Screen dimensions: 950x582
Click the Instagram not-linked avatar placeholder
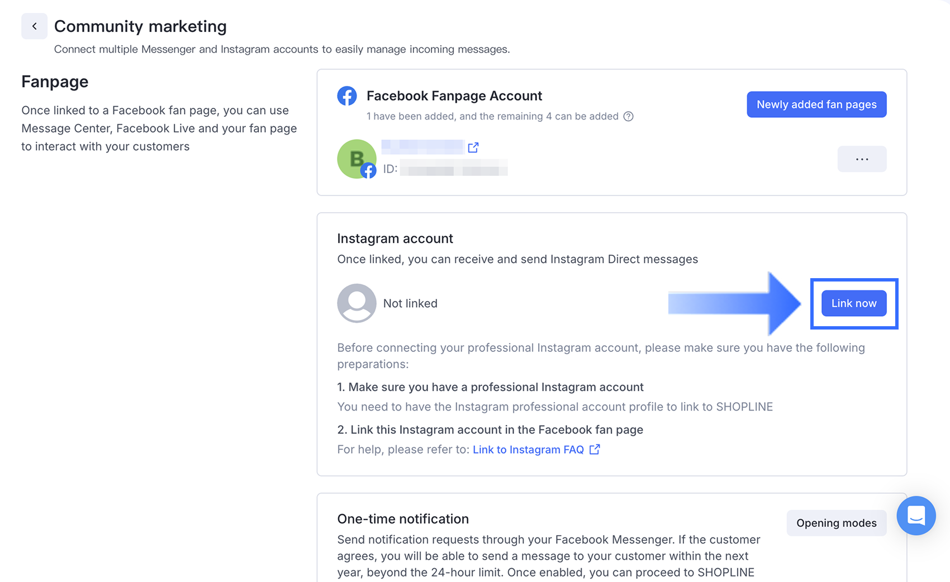(357, 303)
